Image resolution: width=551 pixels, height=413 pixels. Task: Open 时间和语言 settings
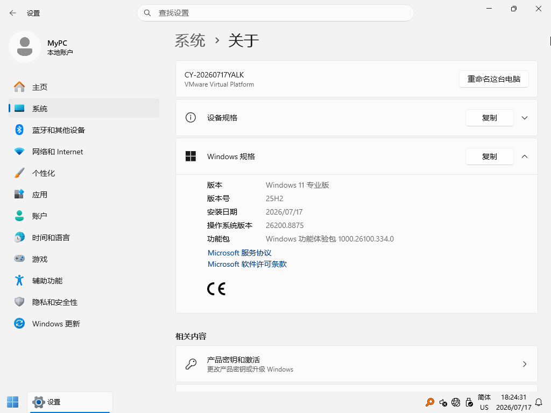(84, 237)
